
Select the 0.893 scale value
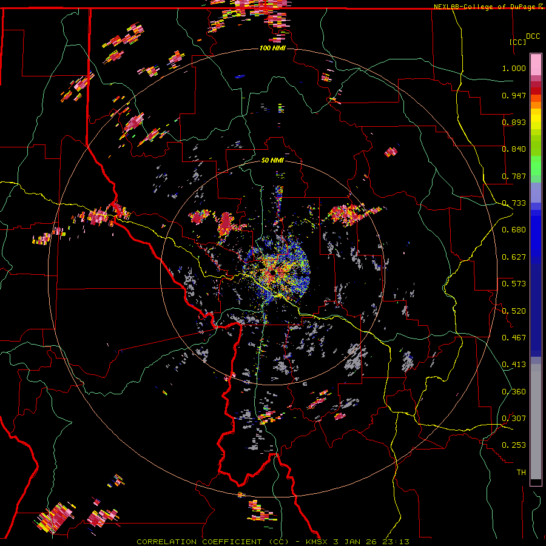click(x=514, y=122)
